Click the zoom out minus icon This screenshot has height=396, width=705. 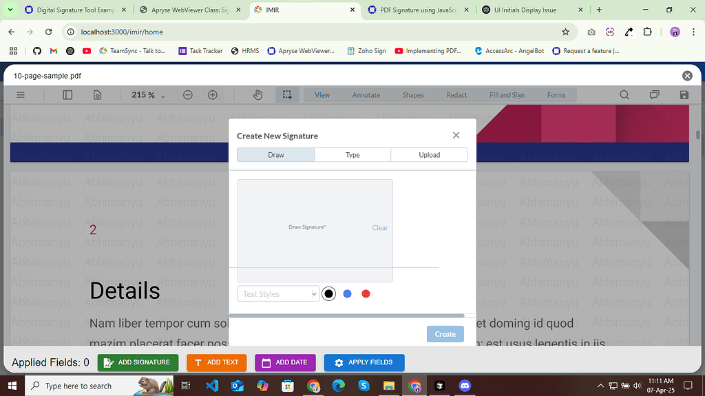(x=188, y=95)
